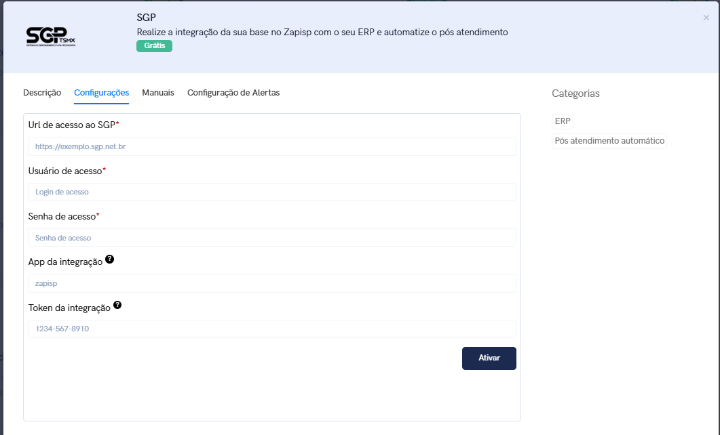Click help icon beside App da integração

pyautogui.click(x=110, y=260)
